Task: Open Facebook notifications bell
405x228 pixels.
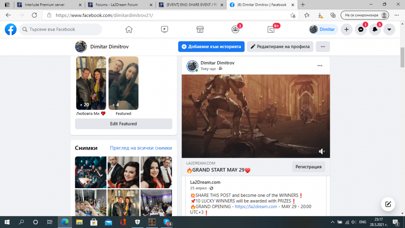Action: (375, 30)
